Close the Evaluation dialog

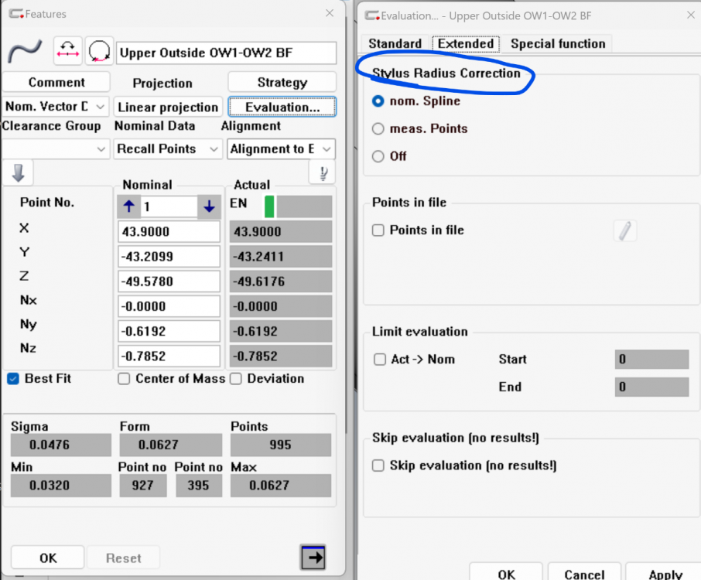[x=691, y=15]
